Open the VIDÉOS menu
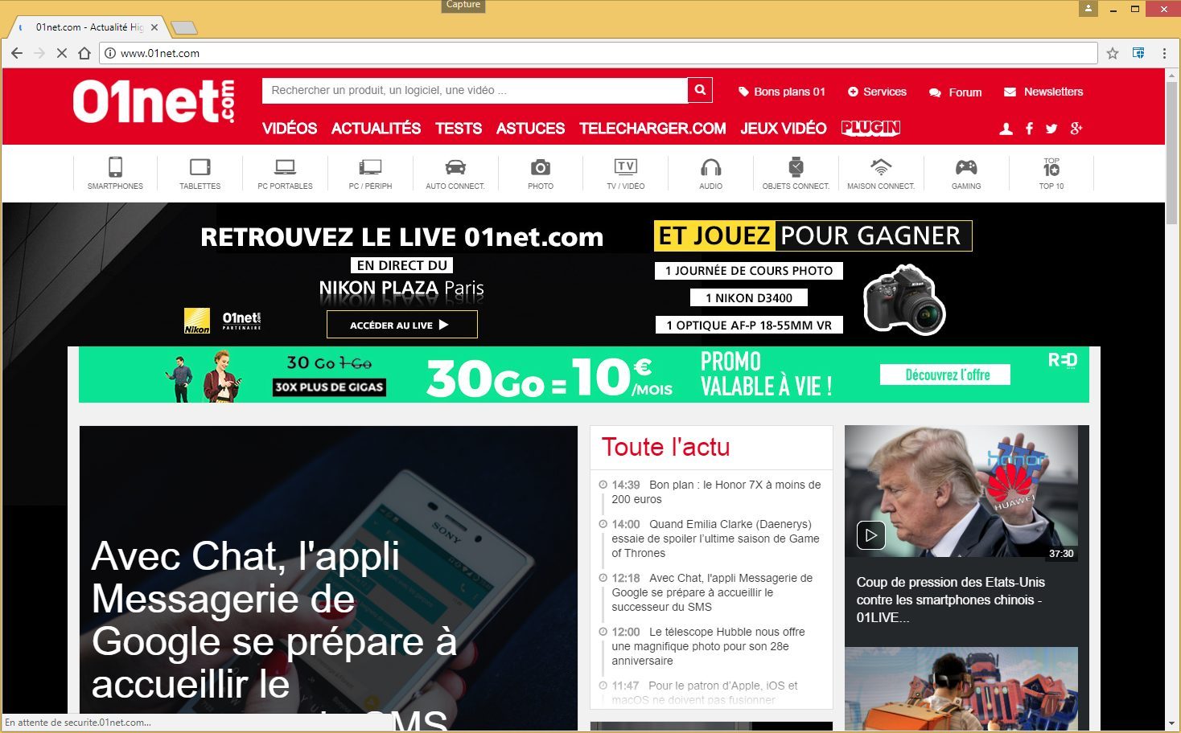 tap(290, 129)
